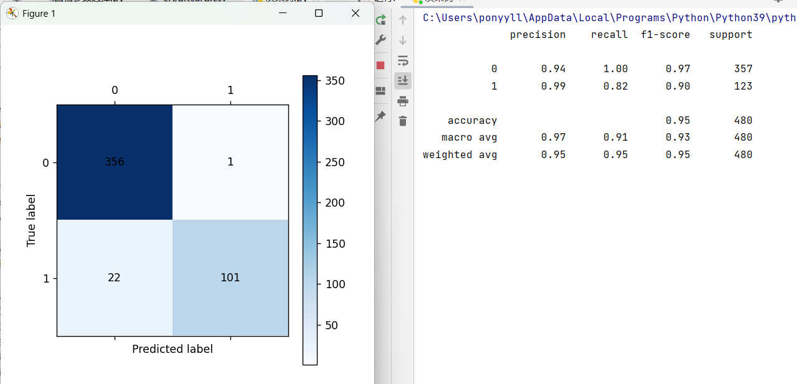Toggle Soft-Wrap in the console
797x384 pixels.
(x=403, y=60)
